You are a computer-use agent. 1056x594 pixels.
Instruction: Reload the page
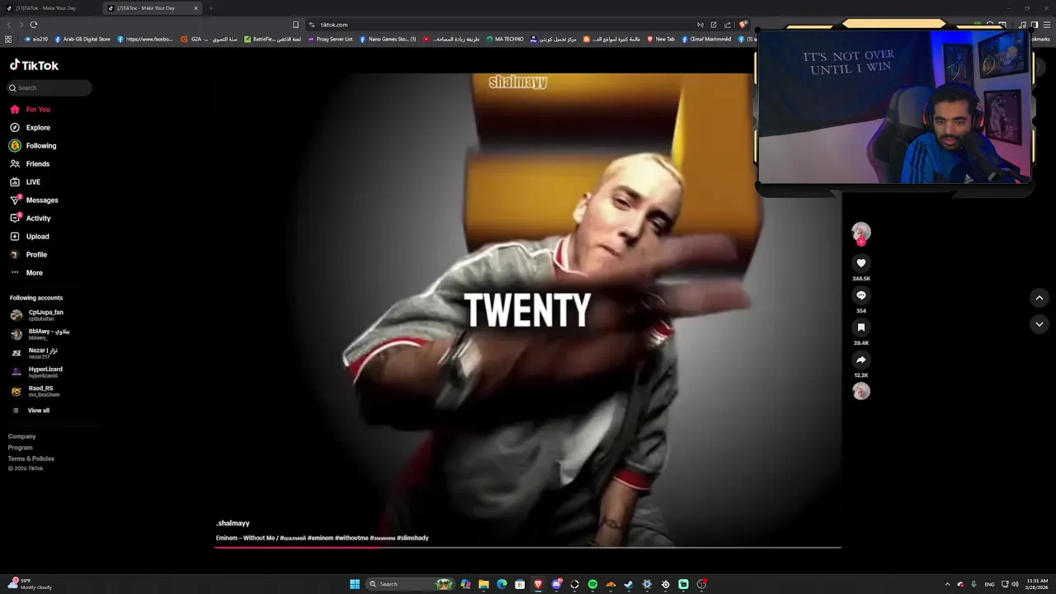[x=34, y=25]
